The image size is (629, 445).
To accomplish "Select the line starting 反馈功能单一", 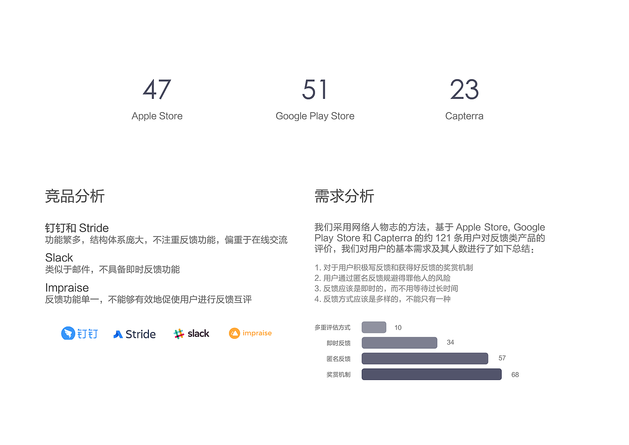I will [x=148, y=299].
